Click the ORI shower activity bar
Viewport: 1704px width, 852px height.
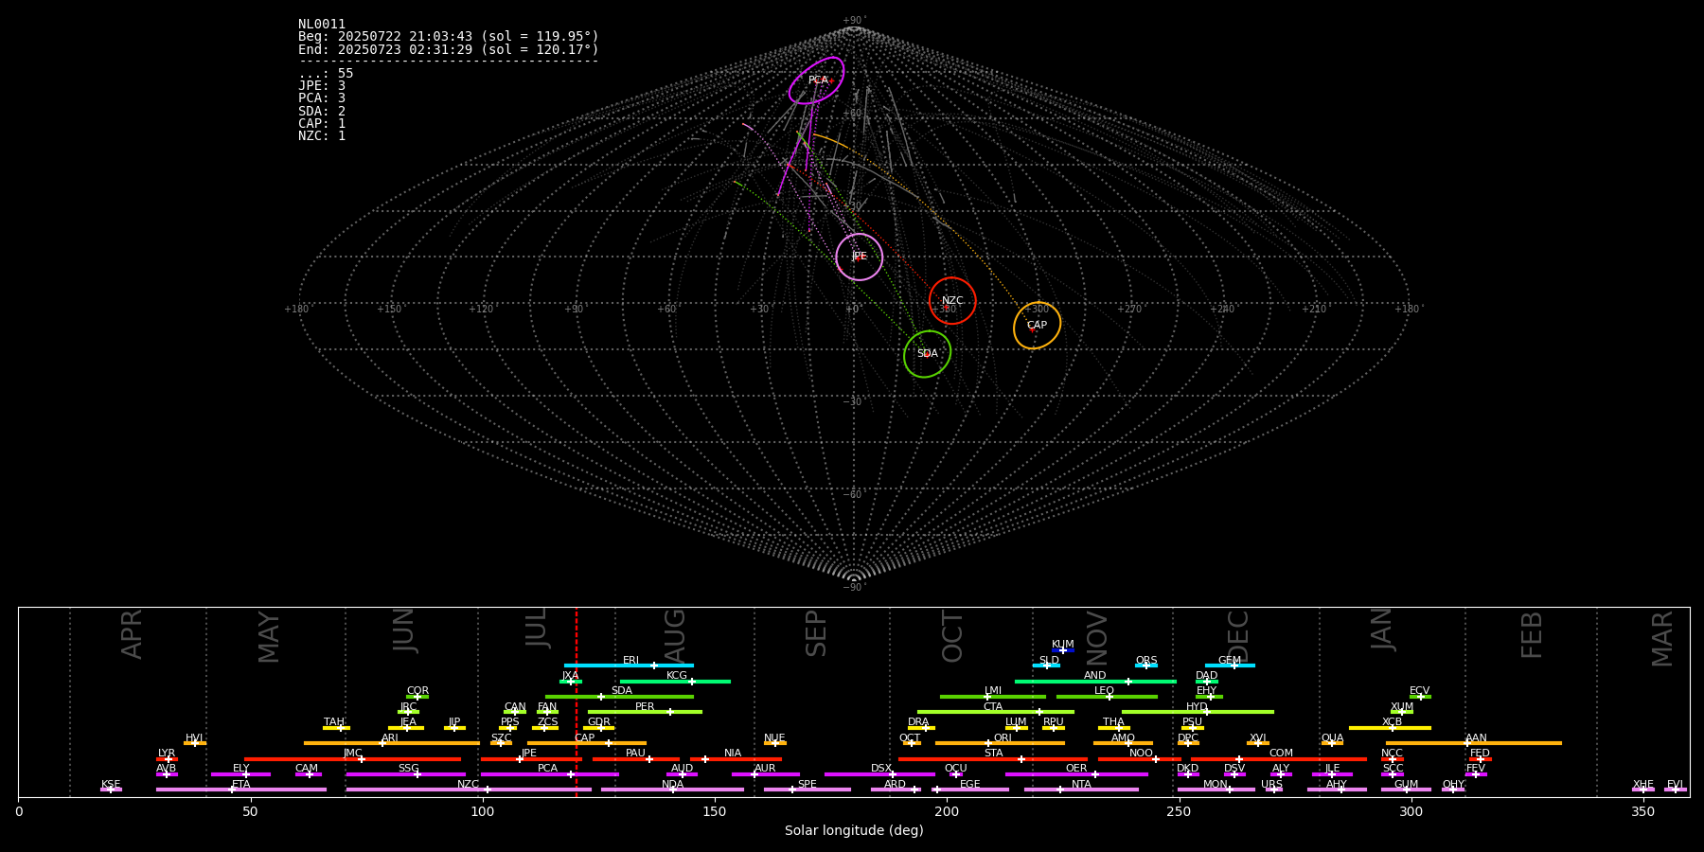point(1000,743)
